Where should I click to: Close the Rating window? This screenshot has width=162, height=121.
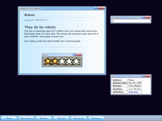pos(79,55)
